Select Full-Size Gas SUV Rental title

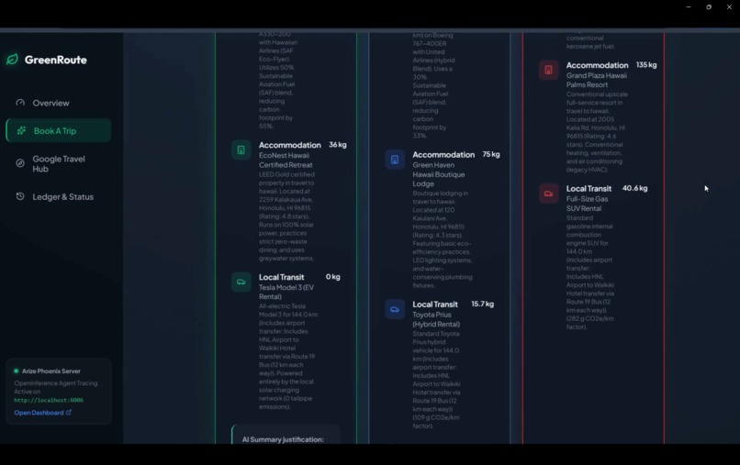[587, 204]
